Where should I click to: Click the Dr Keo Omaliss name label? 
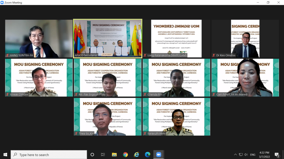pyautogui.click(x=226, y=55)
